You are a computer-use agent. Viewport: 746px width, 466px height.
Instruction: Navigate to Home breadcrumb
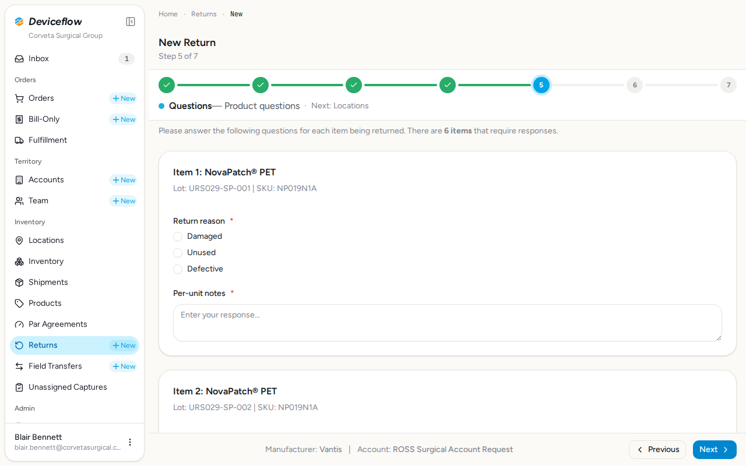tap(168, 14)
